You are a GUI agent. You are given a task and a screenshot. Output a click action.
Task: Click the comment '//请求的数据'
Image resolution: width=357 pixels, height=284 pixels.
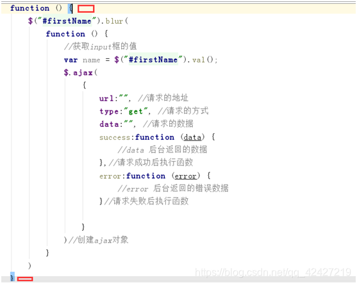coord(168,124)
